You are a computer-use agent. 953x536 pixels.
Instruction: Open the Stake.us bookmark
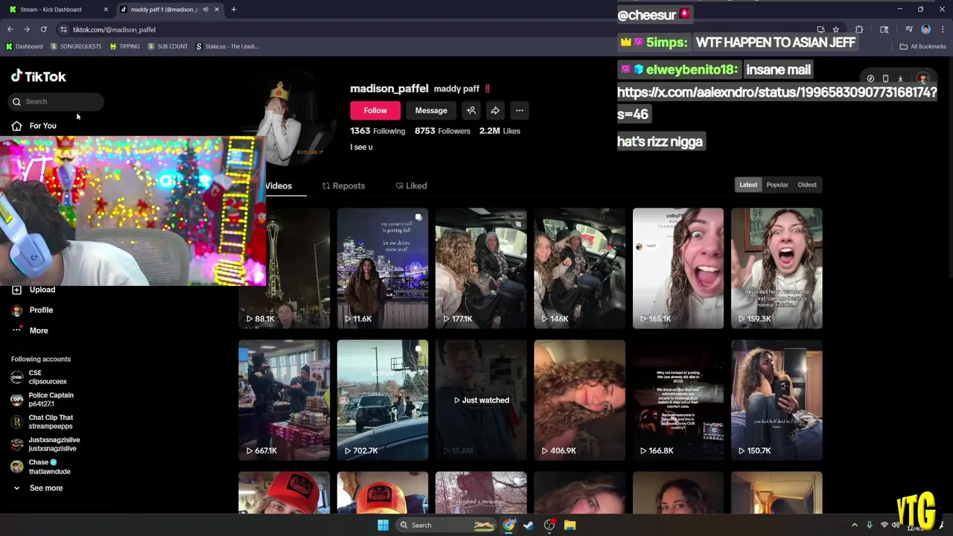click(x=227, y=46)
